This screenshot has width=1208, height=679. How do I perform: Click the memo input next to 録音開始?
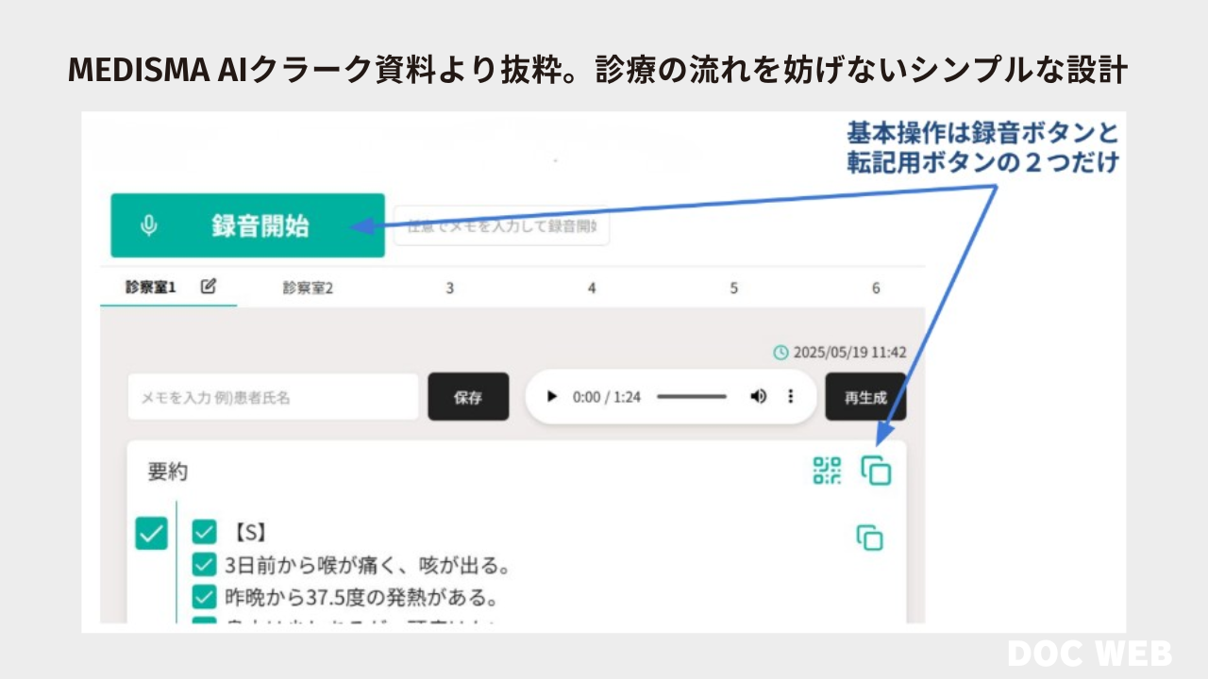(501, 227)
